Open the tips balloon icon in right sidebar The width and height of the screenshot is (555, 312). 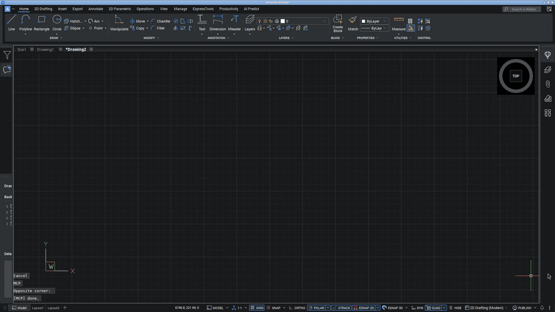point(548,55)
